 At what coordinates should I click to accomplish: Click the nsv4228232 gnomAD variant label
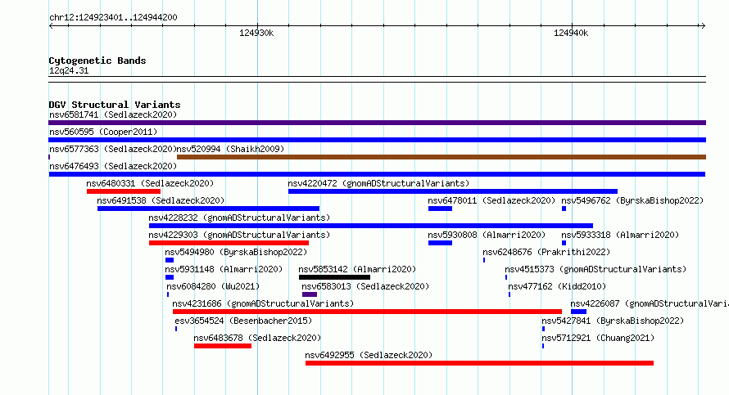point(239,218)
